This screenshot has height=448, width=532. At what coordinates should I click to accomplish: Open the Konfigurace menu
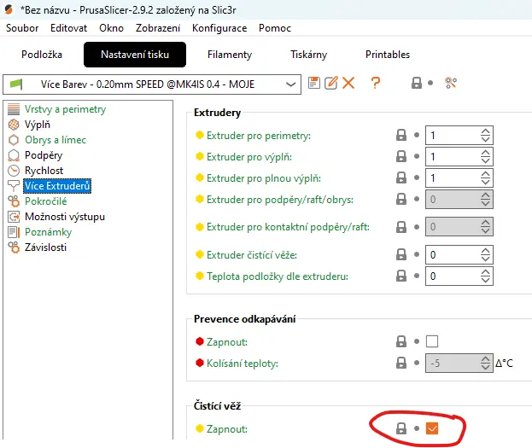219,28
